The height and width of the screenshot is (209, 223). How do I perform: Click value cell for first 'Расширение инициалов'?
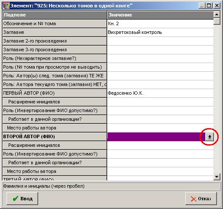click(160, 102)
